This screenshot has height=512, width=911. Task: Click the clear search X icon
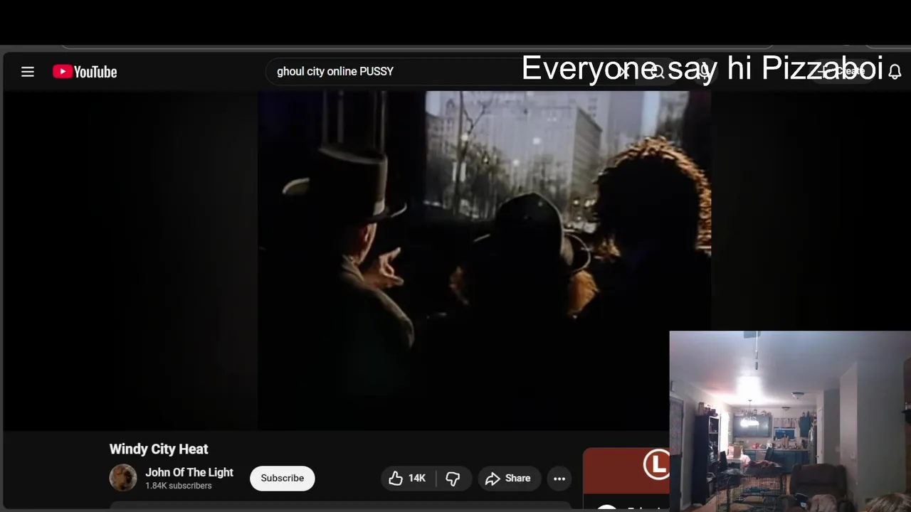click(623, 71)
